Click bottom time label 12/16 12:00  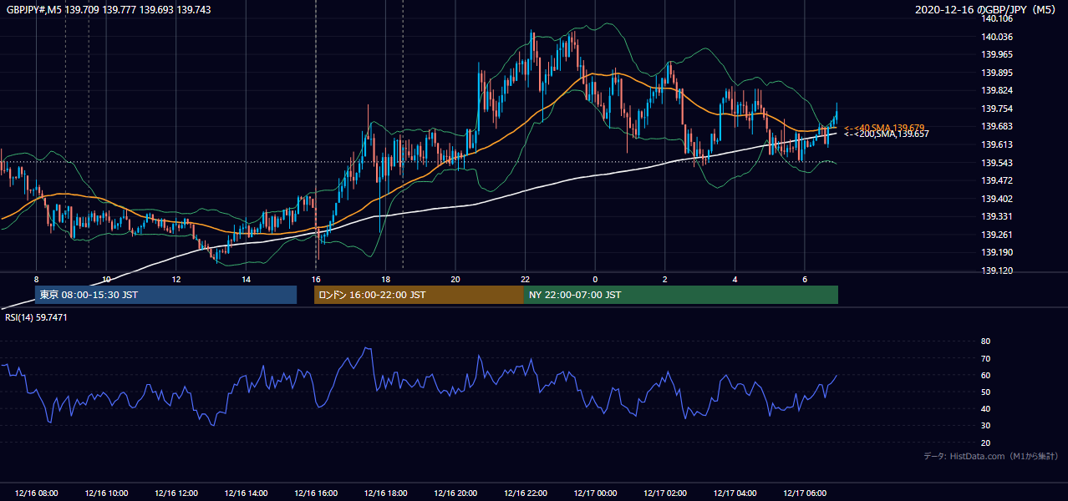pyautogui.click(x=176, y=493)
